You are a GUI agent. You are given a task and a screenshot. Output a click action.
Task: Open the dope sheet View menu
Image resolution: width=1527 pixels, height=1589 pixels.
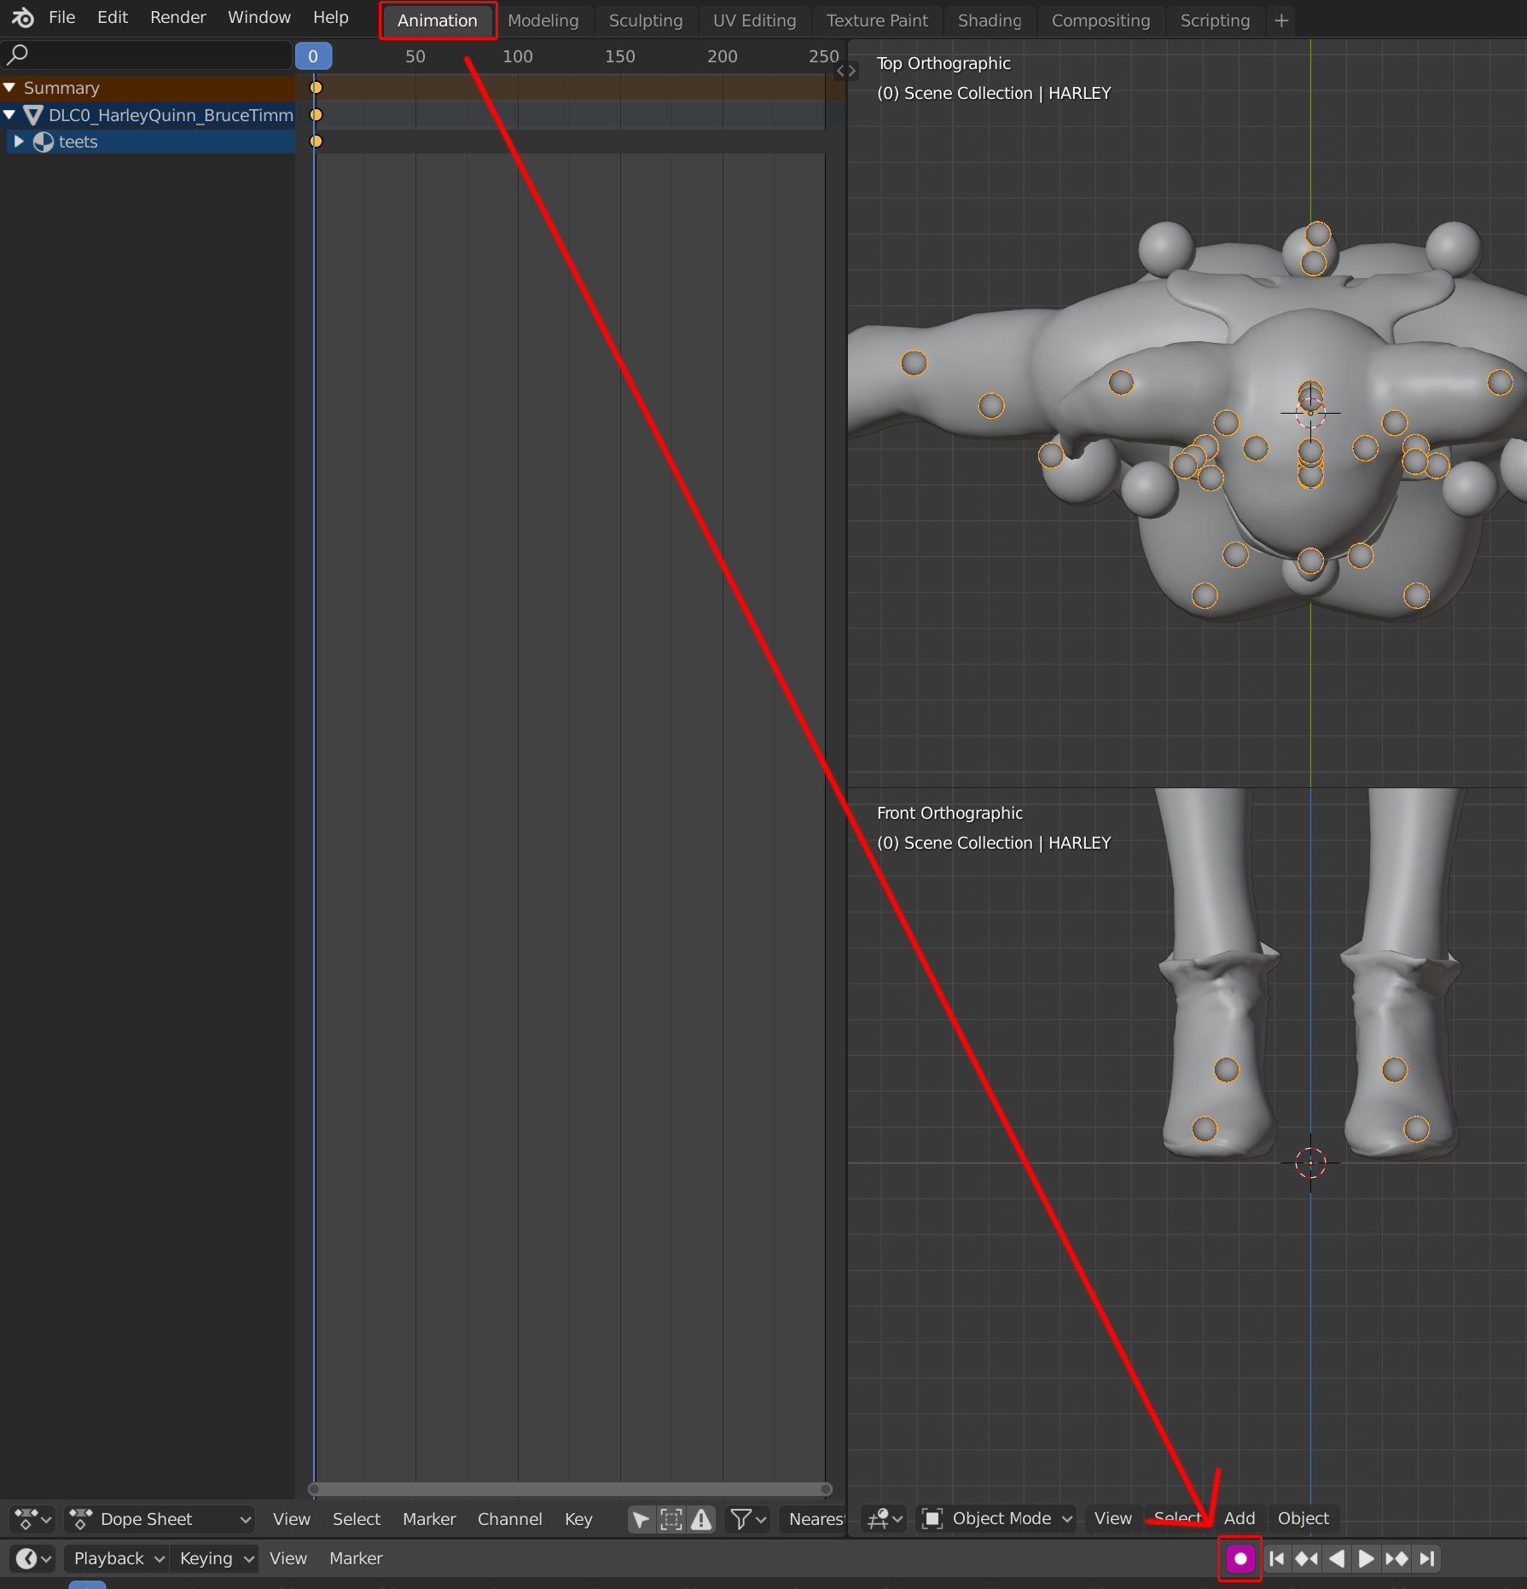pyautogui.click(x=292, y=1519)
